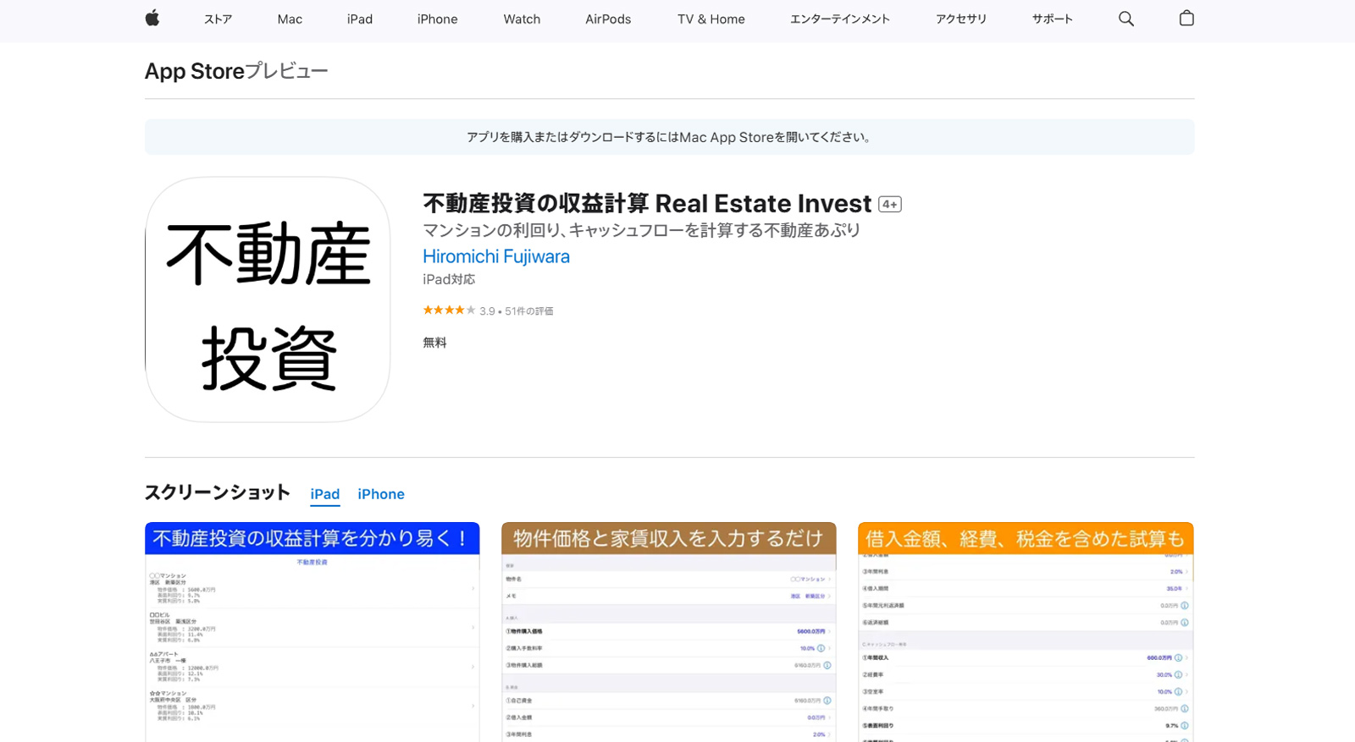Open the サポート menu
Viewport: 1355px width, 742px height.
pyautogui.click(x=1053, y=19)
